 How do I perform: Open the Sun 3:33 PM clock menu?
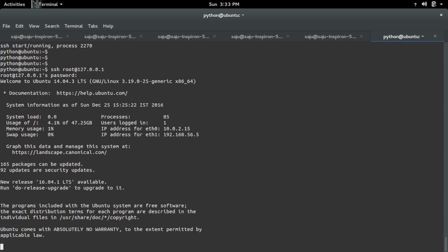click(x=224, y=4)
